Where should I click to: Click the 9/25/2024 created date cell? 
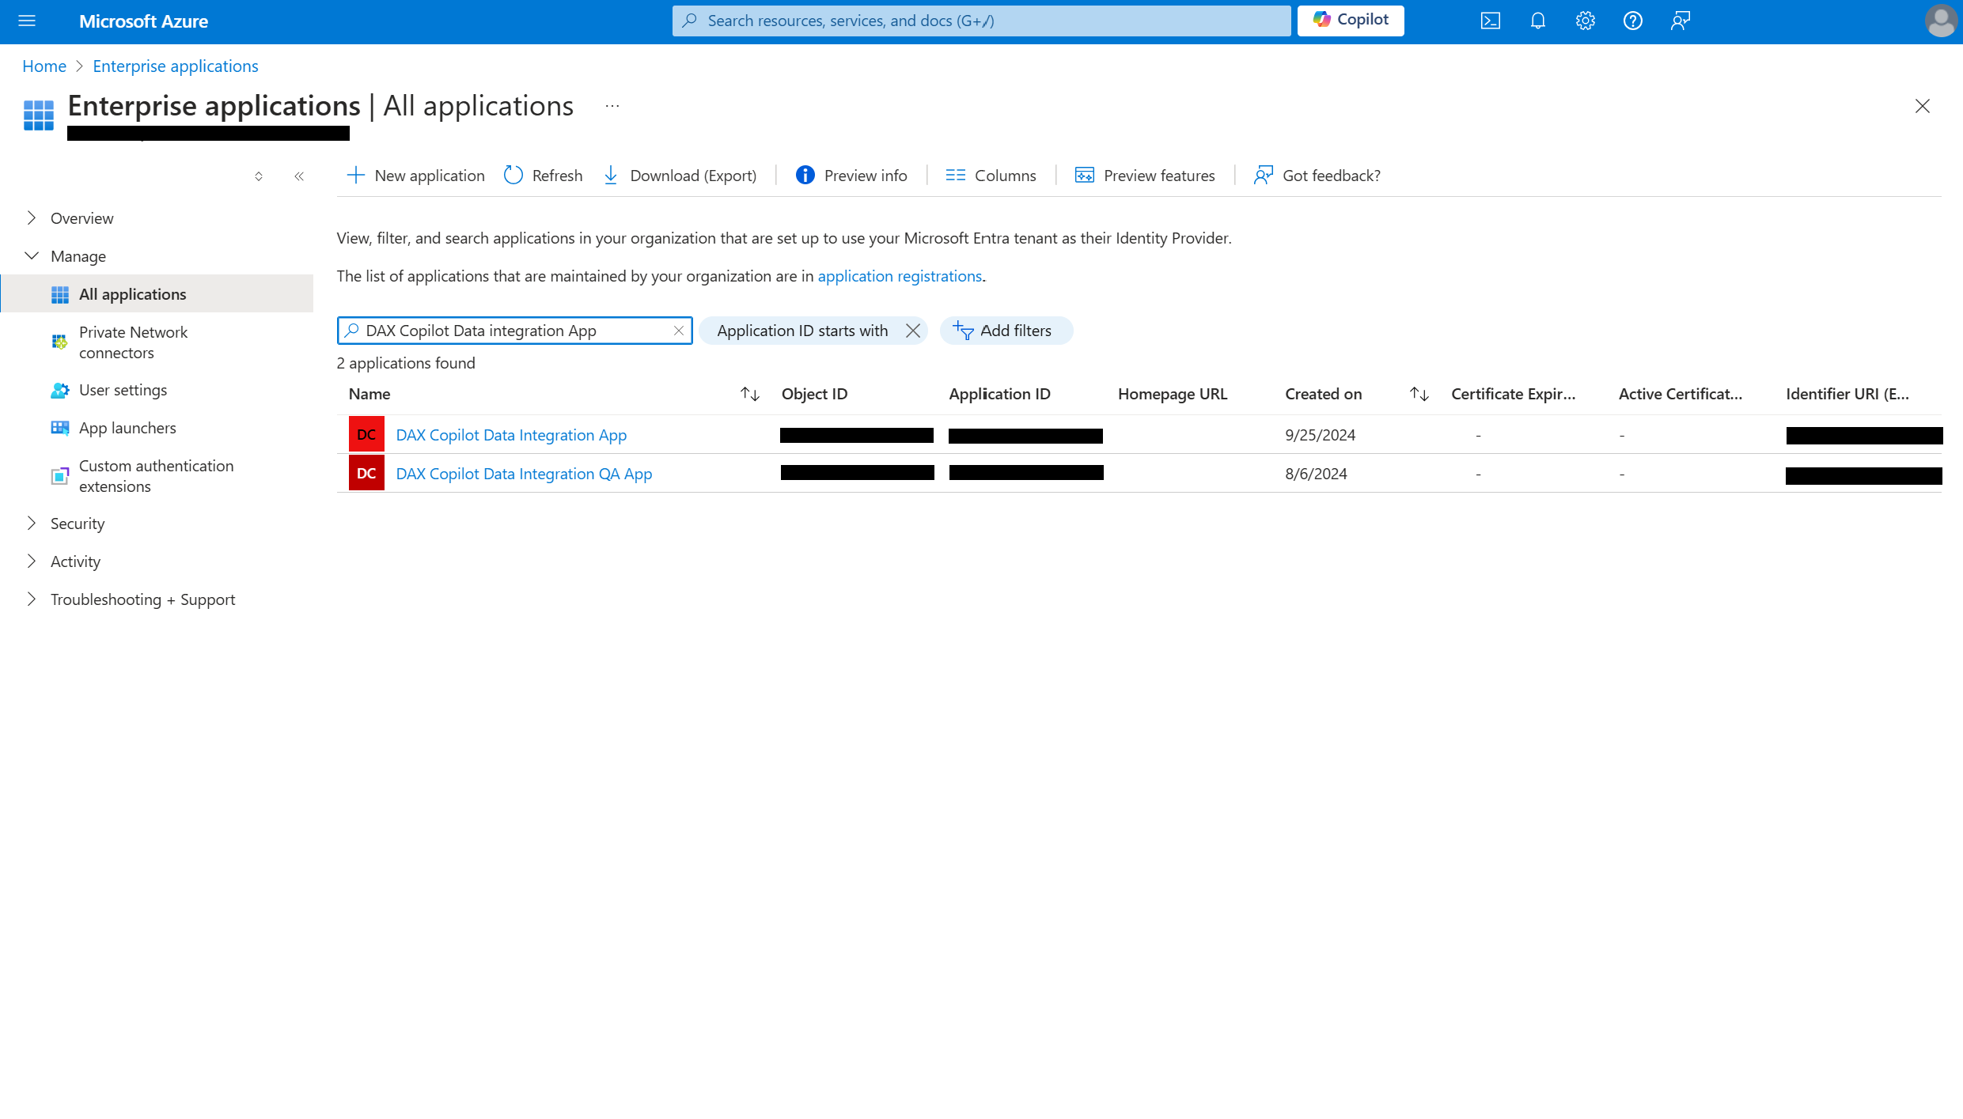tap(1320, 435)
